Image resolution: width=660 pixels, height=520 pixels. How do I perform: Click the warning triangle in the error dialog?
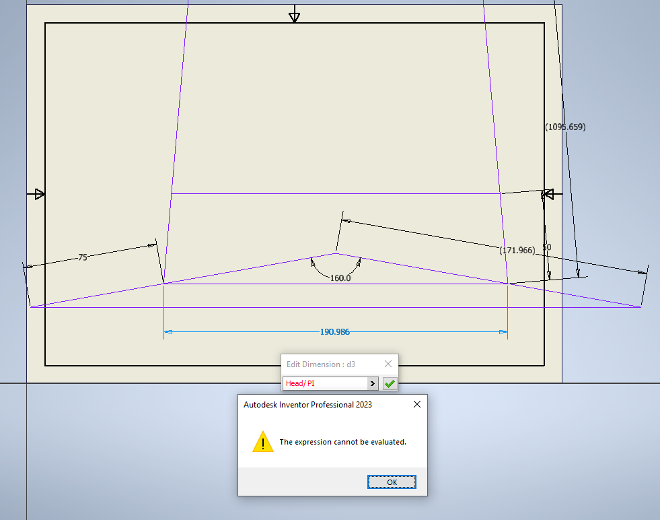pos(262,442)
